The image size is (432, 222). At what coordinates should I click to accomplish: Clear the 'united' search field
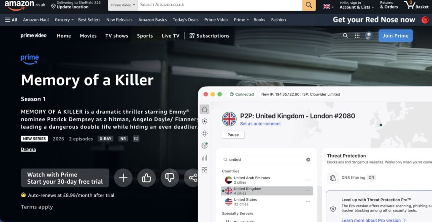click(x=308, y=160)
